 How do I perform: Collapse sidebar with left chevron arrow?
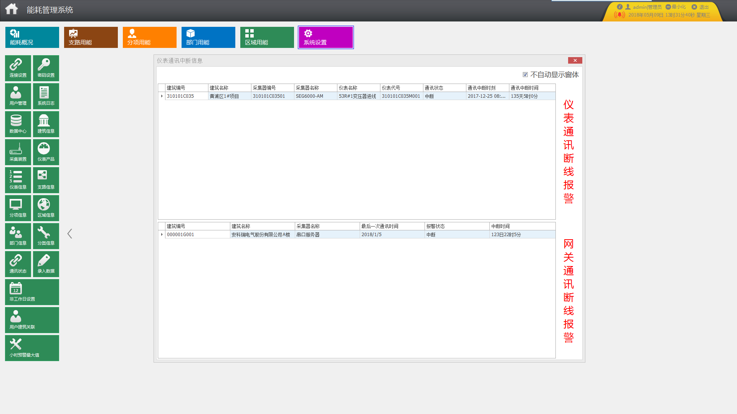click(x=69, y=233)
